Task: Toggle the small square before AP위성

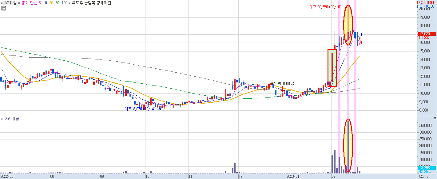Action: click(2, 3)
